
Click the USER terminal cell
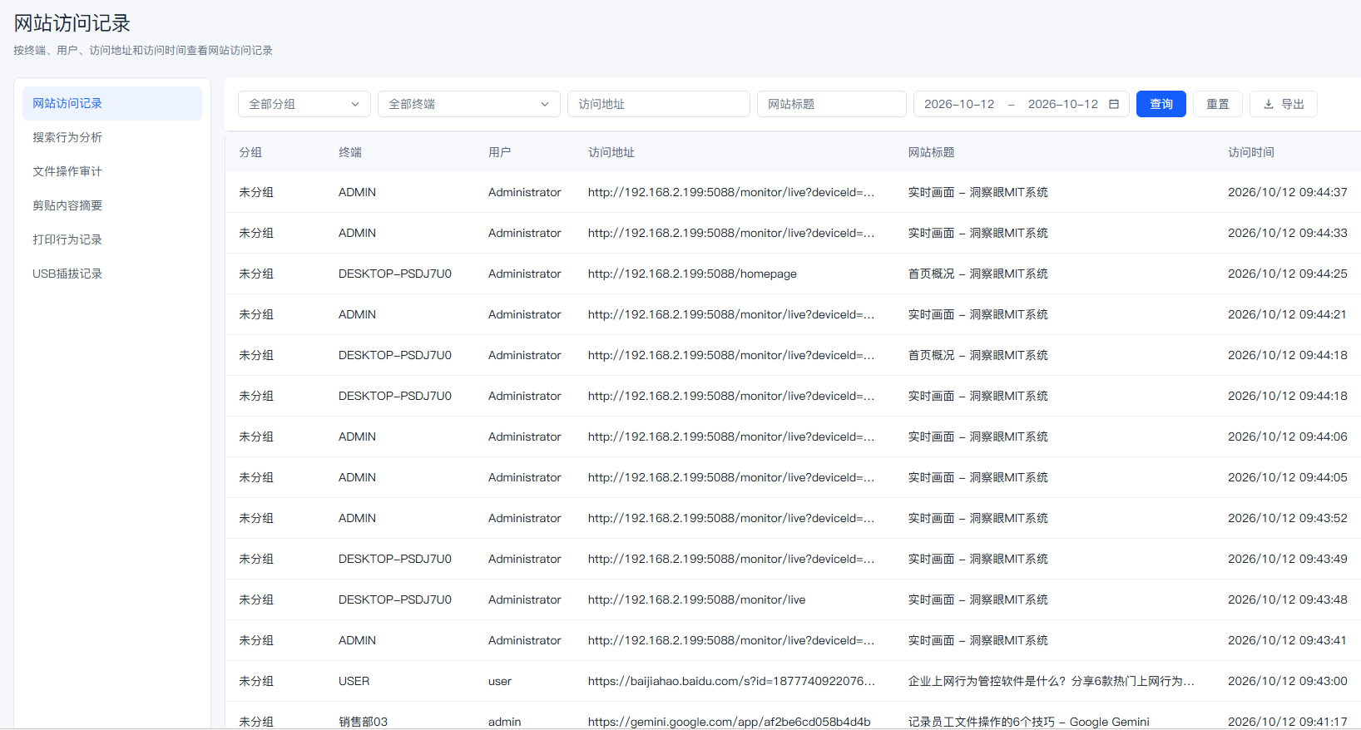[354, 681]
